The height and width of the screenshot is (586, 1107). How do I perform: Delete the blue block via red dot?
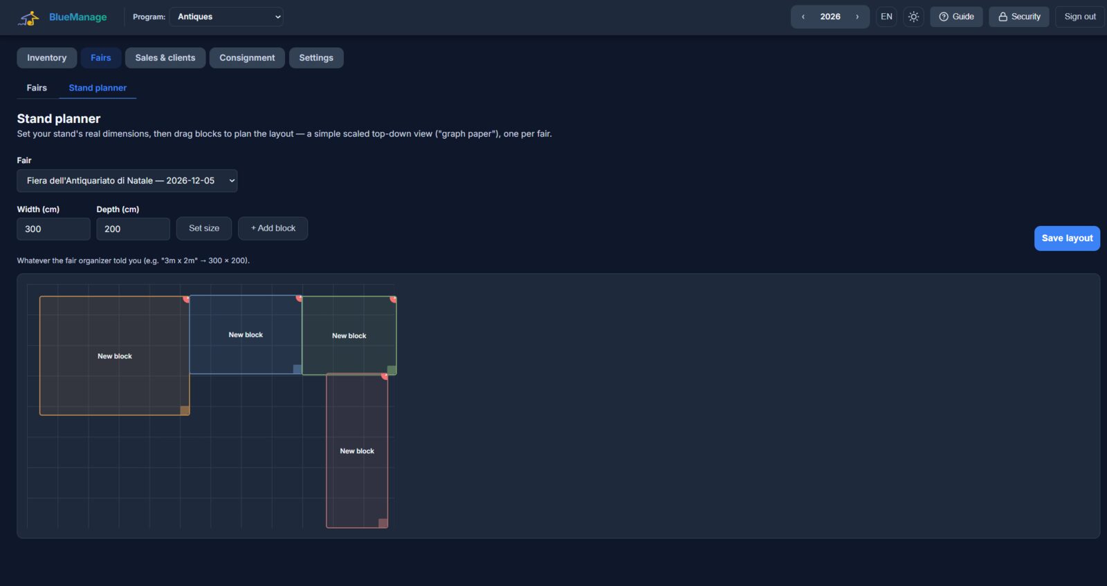[299, 299]
